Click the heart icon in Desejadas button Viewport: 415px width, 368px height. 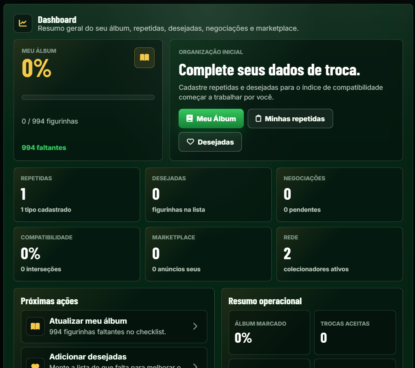click(190, 142)
